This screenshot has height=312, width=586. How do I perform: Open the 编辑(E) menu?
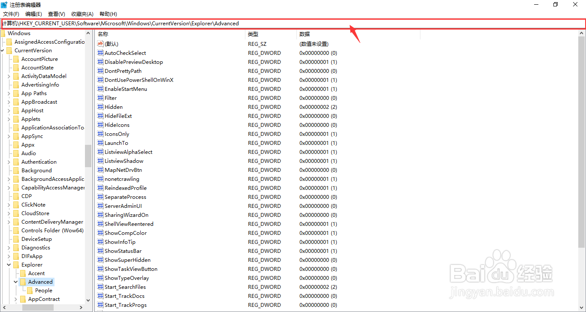(33, 14)
